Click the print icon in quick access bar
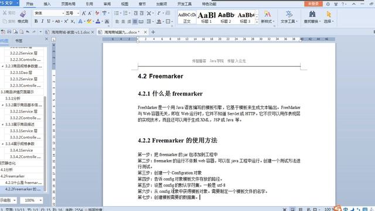The width and height of the screenshot is (375, 211). pyautogui.click(x=9, y=32)
